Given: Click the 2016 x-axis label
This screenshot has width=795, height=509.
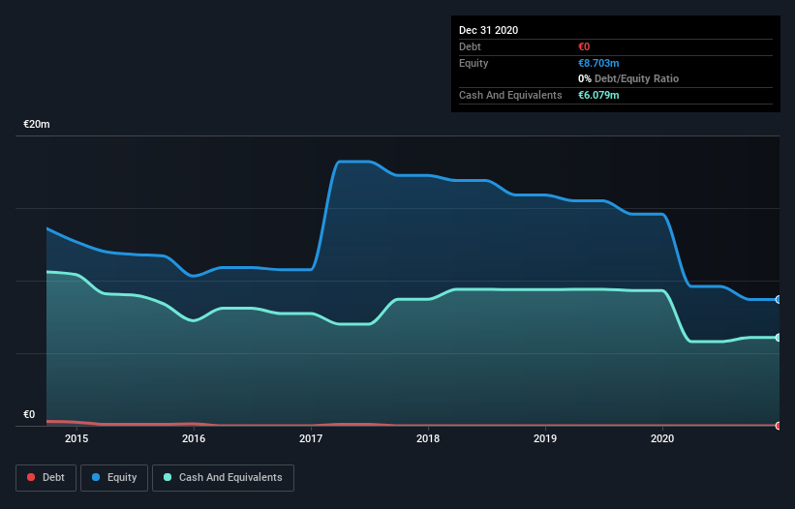Looking at the screenshot, I should (194, 438).
